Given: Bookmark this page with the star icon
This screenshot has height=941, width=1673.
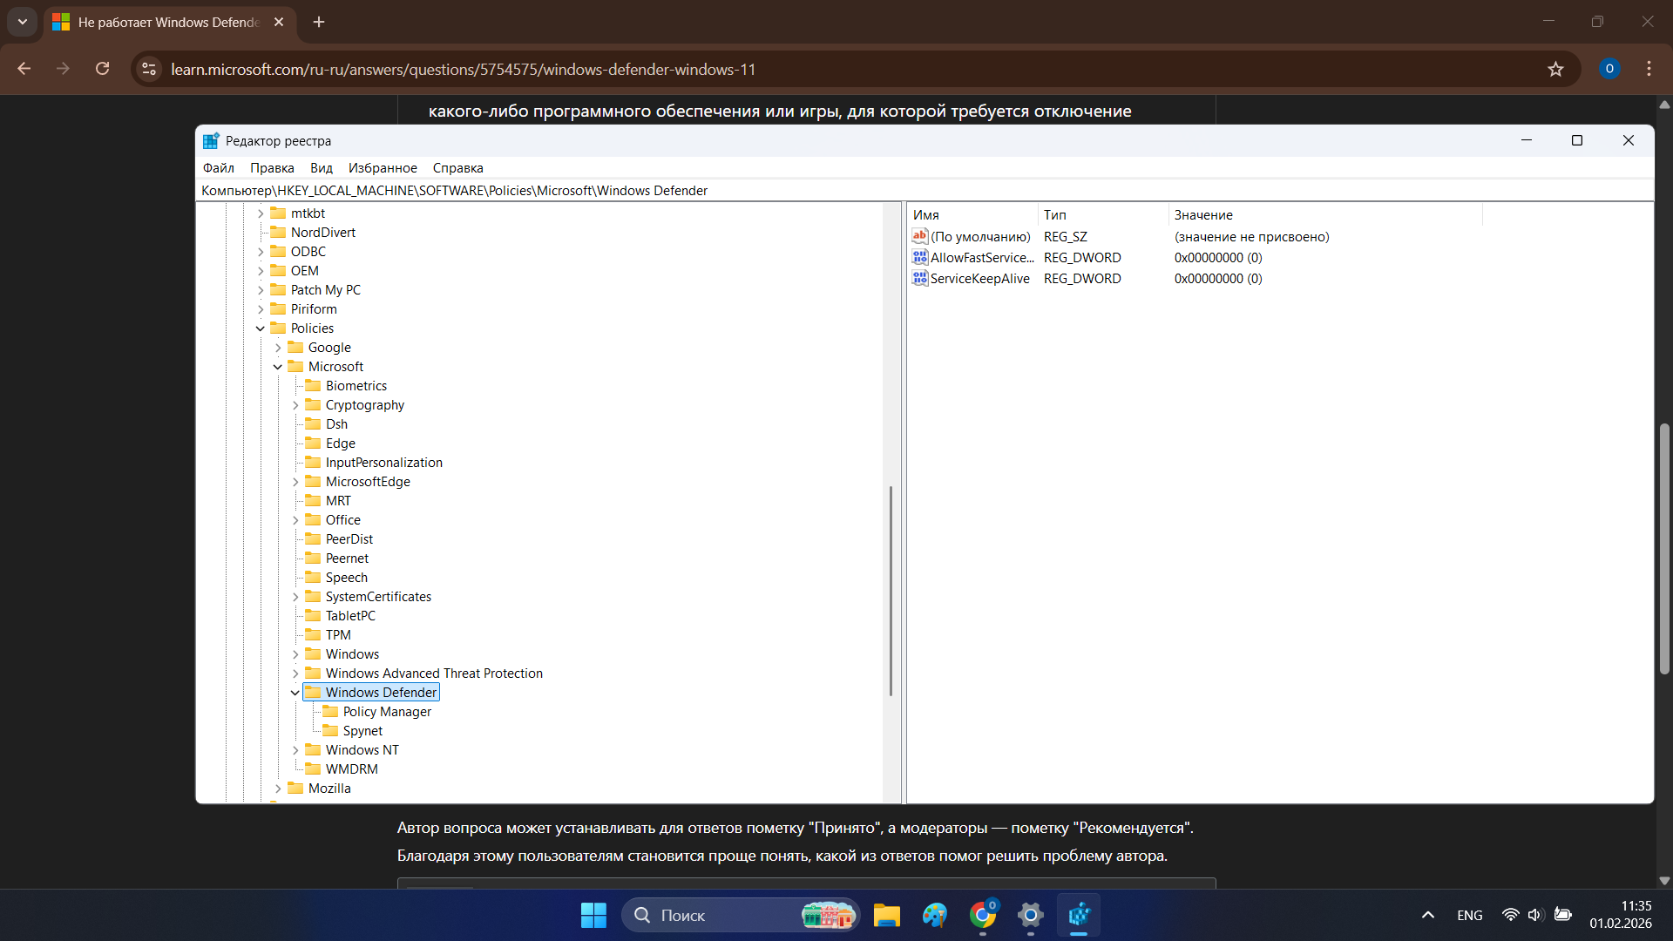Looking at the screenshot, I should [x=1555, y=69].
